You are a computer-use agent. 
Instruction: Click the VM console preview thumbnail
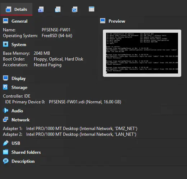click(x=142, y=53)
